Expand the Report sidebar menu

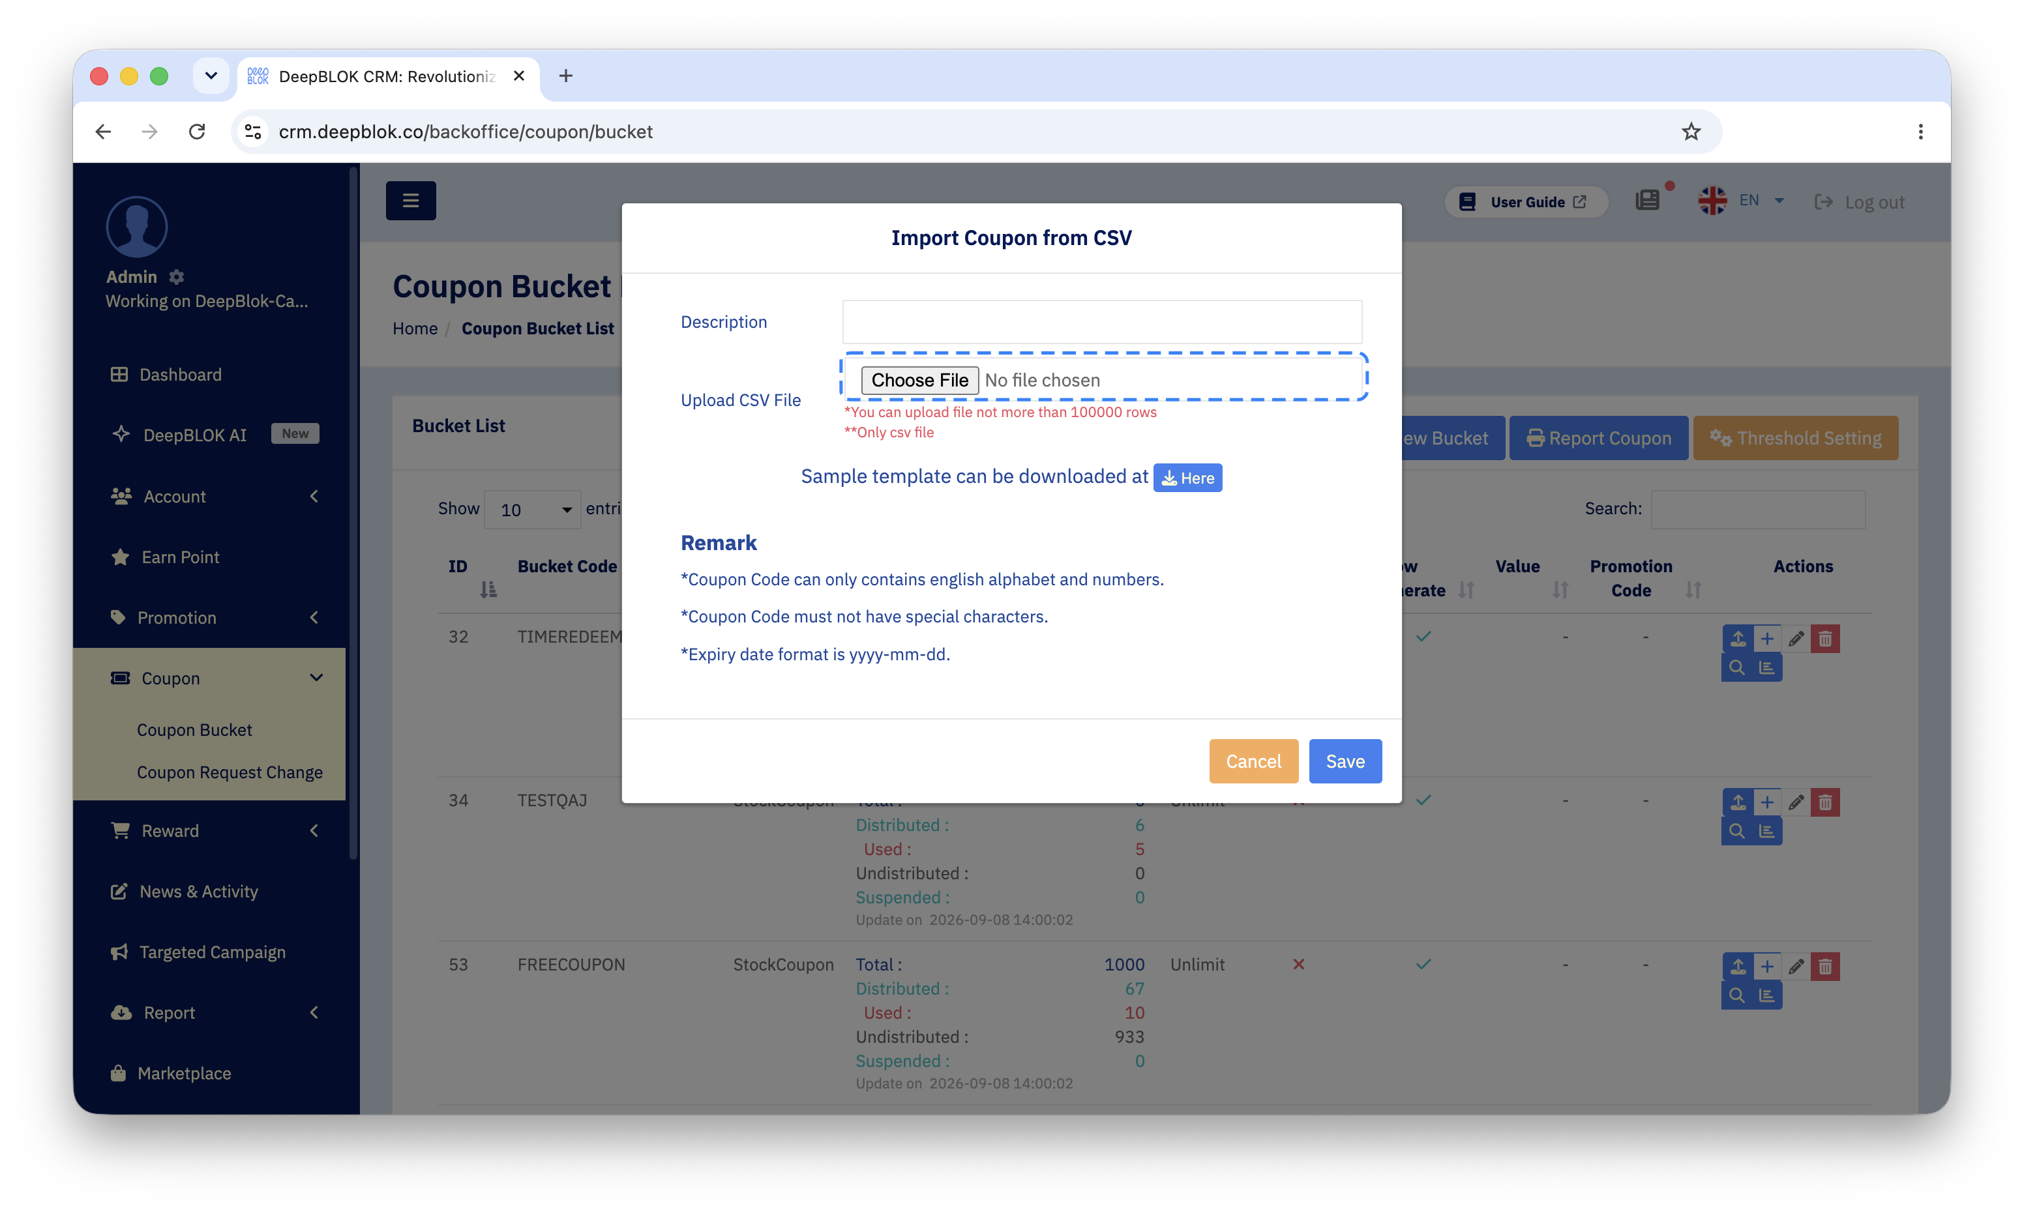pos(214,1013)
